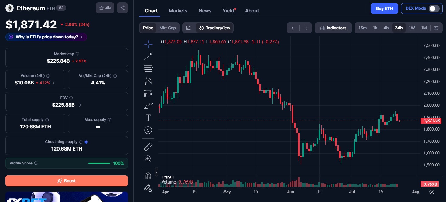Expand FDV details chevron
This screenshot has width=446, height=202.
click(x=80, y=105)
